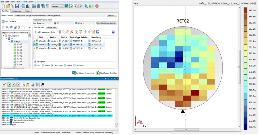Switch to the Options tab
Screen dimensions: 259x135
tap(27, 11)
